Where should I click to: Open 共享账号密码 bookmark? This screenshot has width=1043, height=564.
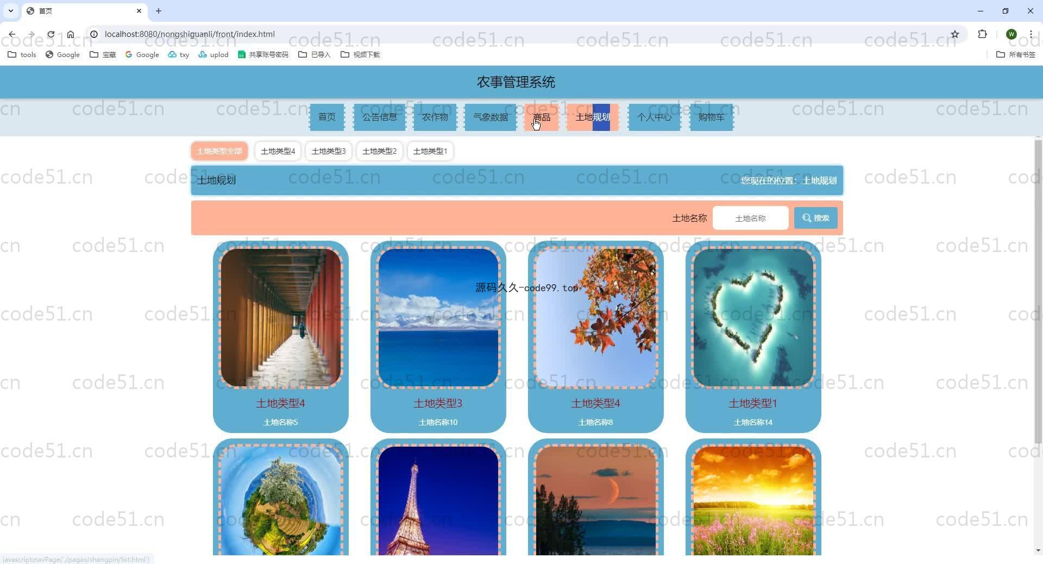(x=263, y=54)
